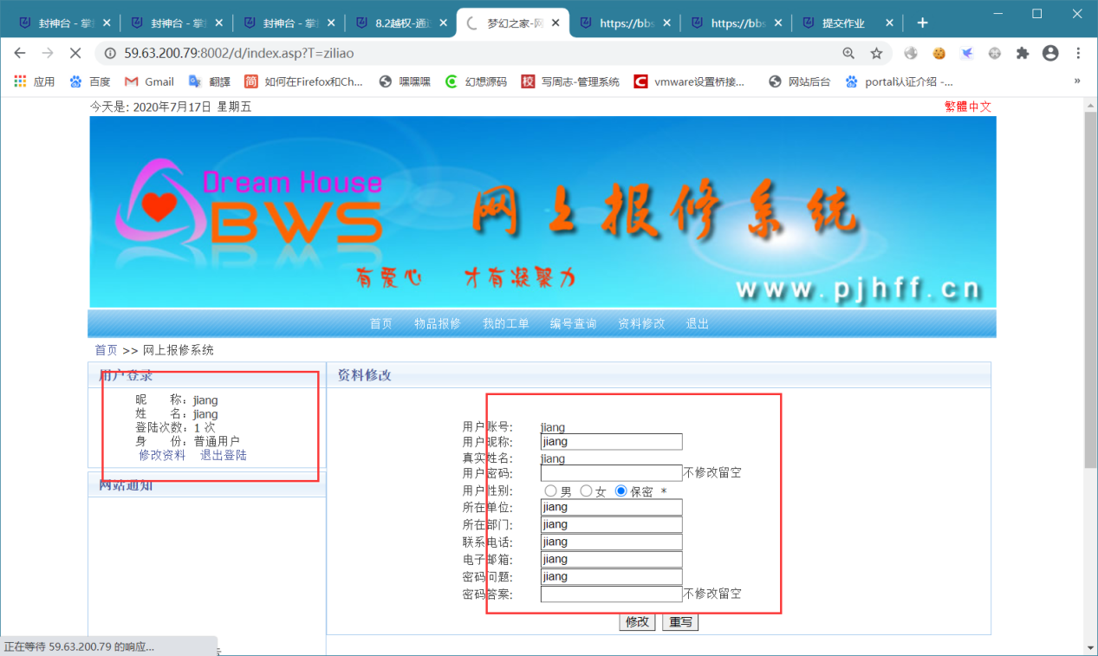Open 资料修改 in the navigation bar

coord(641,323)
